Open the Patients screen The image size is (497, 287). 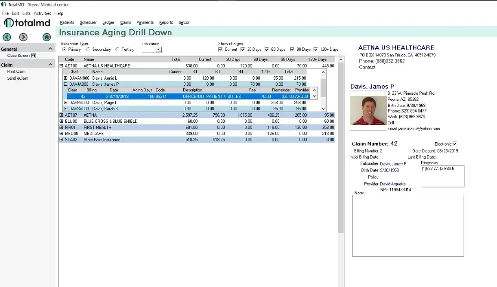67,22
